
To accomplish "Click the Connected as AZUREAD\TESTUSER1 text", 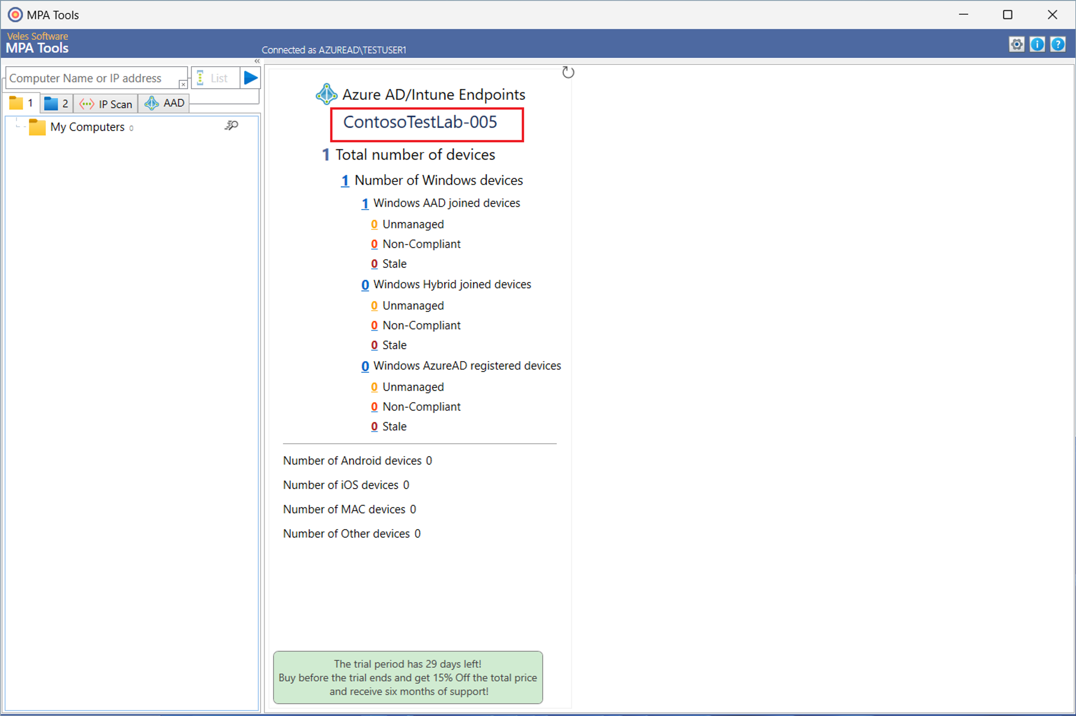I will click(334, 50).
